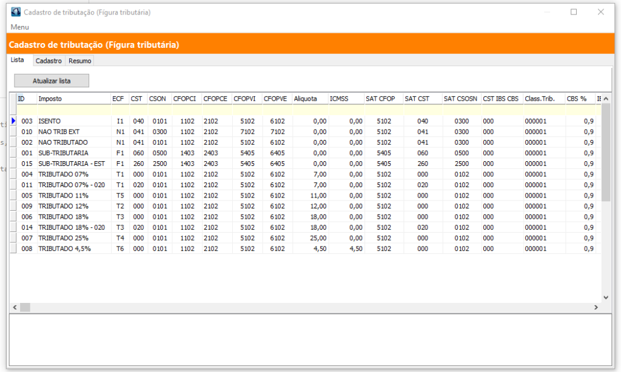Click the Atualizar lista button

[52, 81]
